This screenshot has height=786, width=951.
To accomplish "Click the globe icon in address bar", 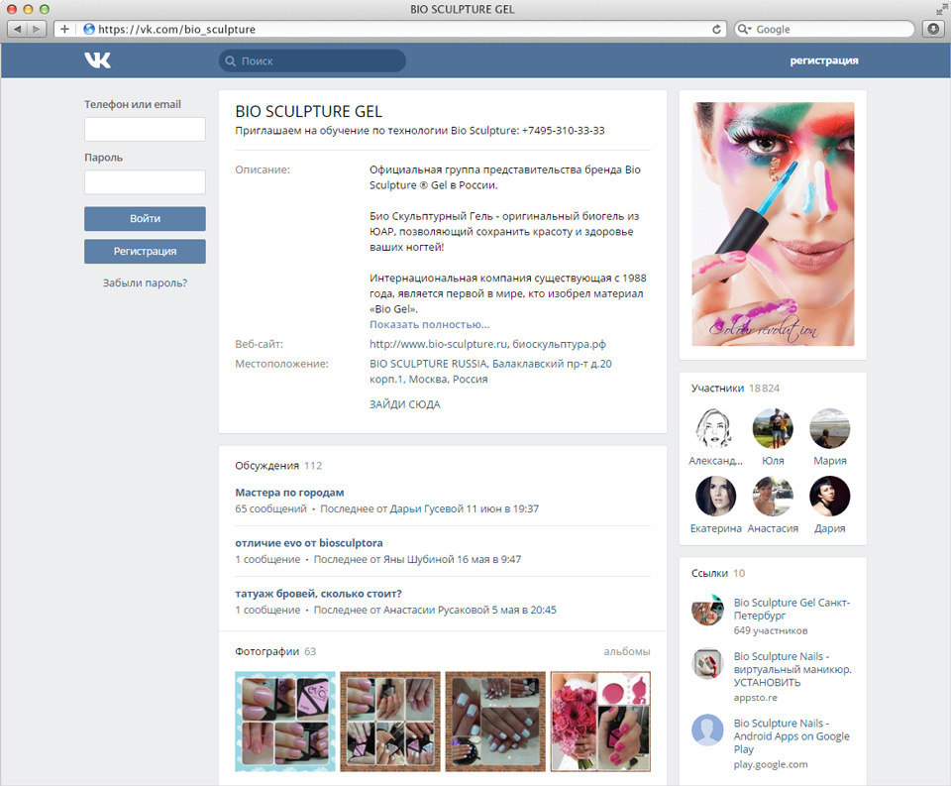I will point(89,29).
